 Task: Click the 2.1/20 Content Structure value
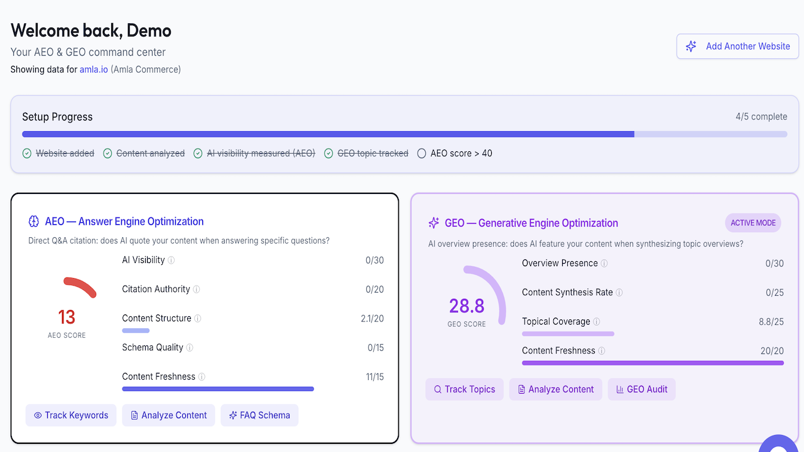(372, 319)
